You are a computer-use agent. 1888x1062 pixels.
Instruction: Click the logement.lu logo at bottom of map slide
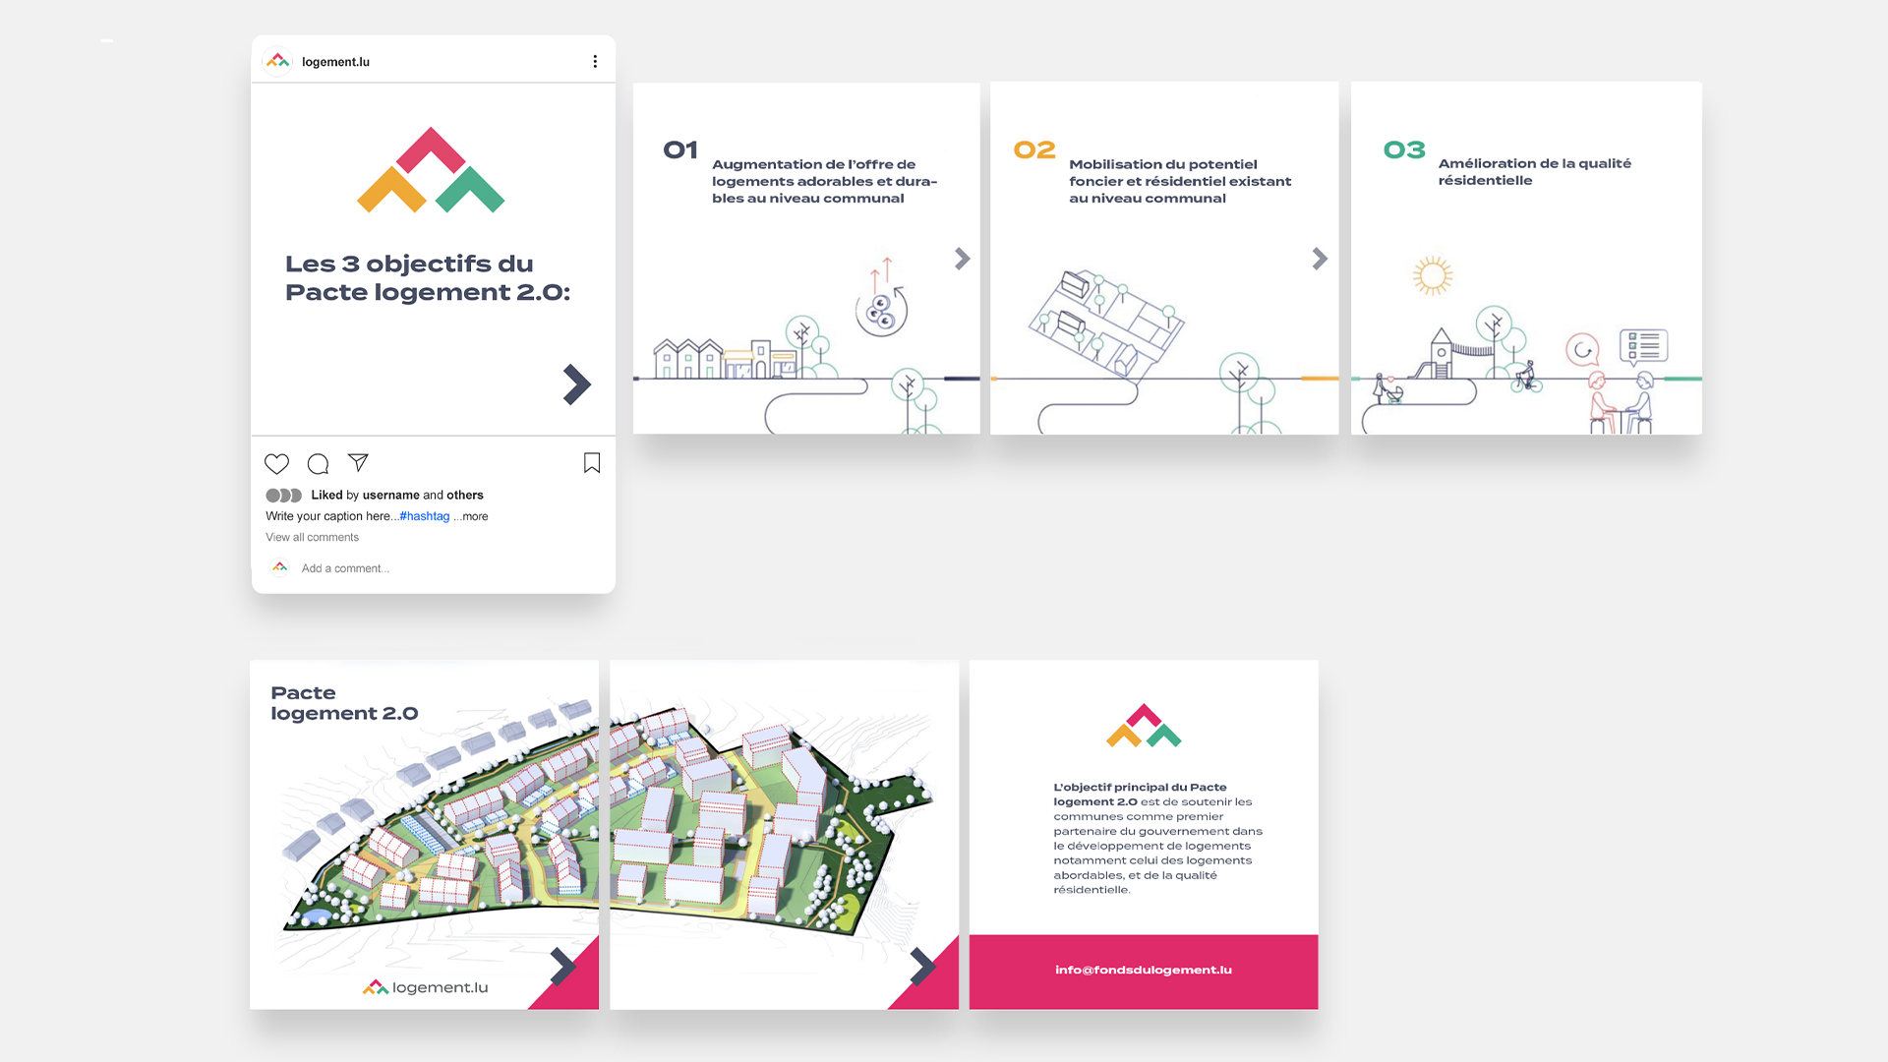tap(425, 987)
